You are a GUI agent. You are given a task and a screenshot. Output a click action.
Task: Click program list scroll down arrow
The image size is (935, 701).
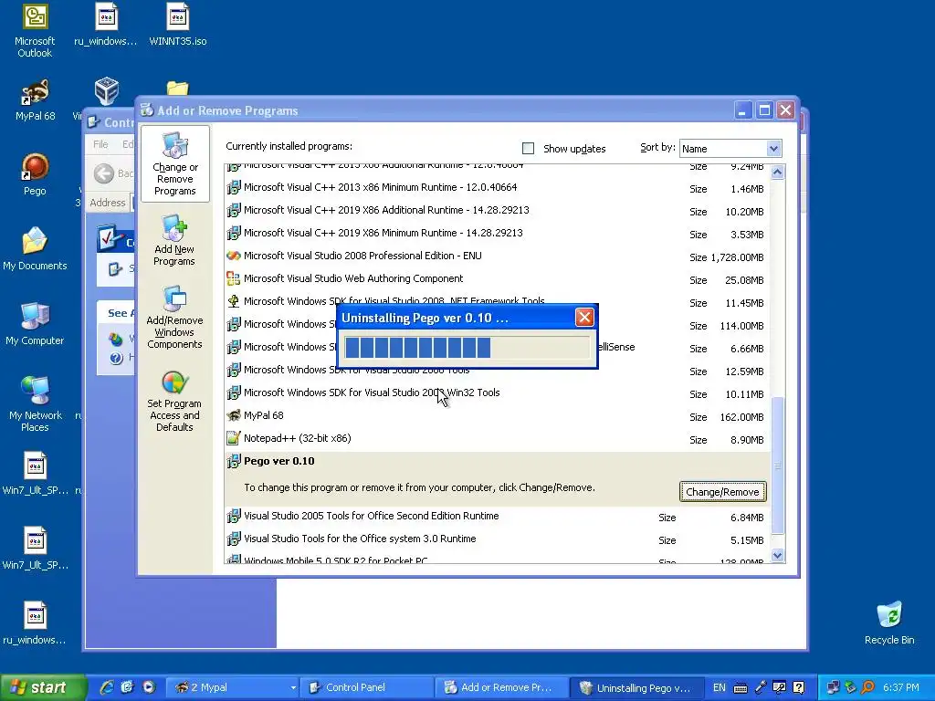777,556
